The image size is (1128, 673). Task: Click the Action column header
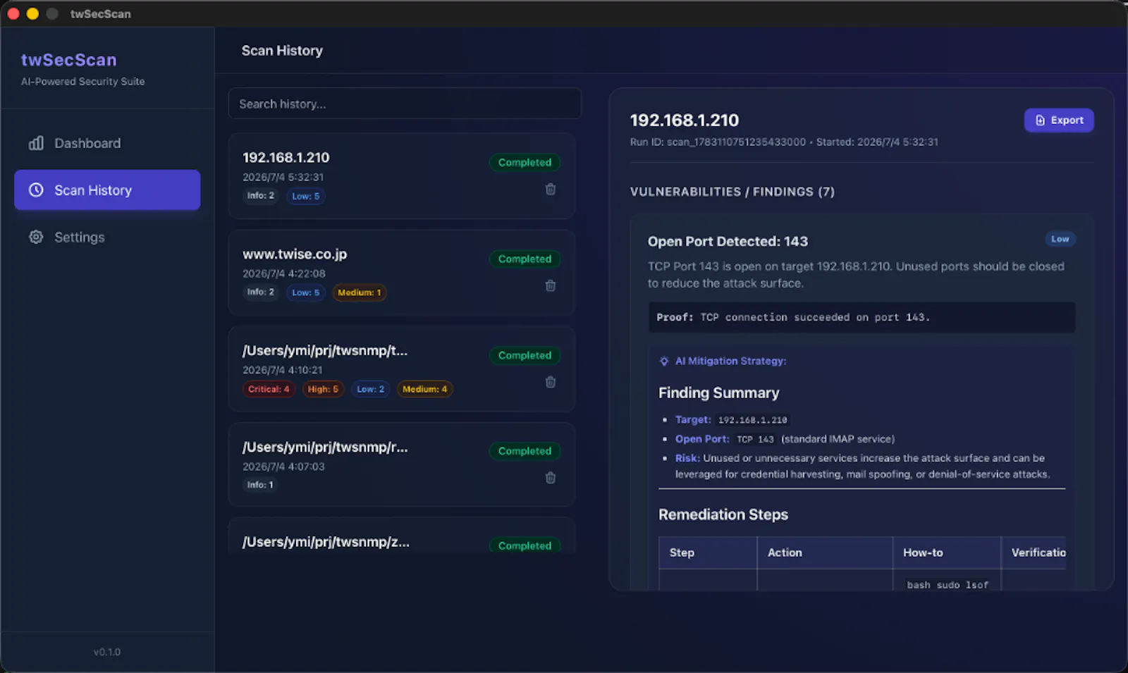pos(825,552)
